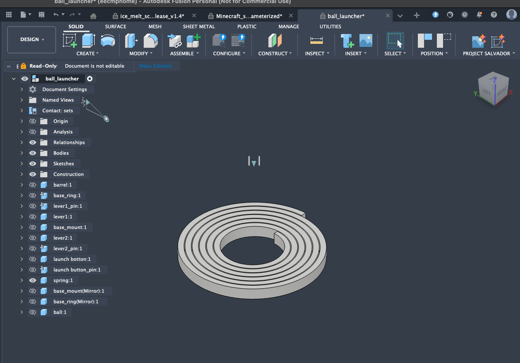Click the Insert Image canvas icon
This screenshot has height=363, width=520.
point(366,41)
